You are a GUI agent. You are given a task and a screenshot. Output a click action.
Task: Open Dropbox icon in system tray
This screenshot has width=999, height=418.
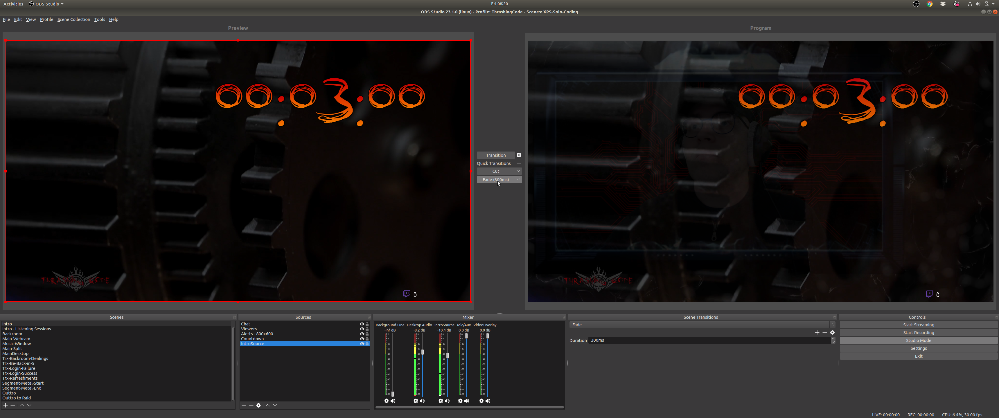click(943, 4)
